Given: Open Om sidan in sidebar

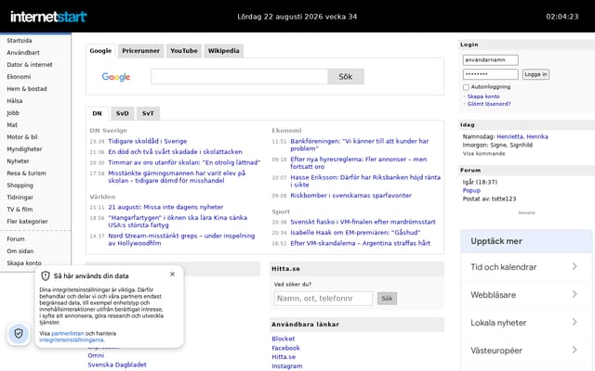Looking at the screenshot, I should [x=20, y=251].
